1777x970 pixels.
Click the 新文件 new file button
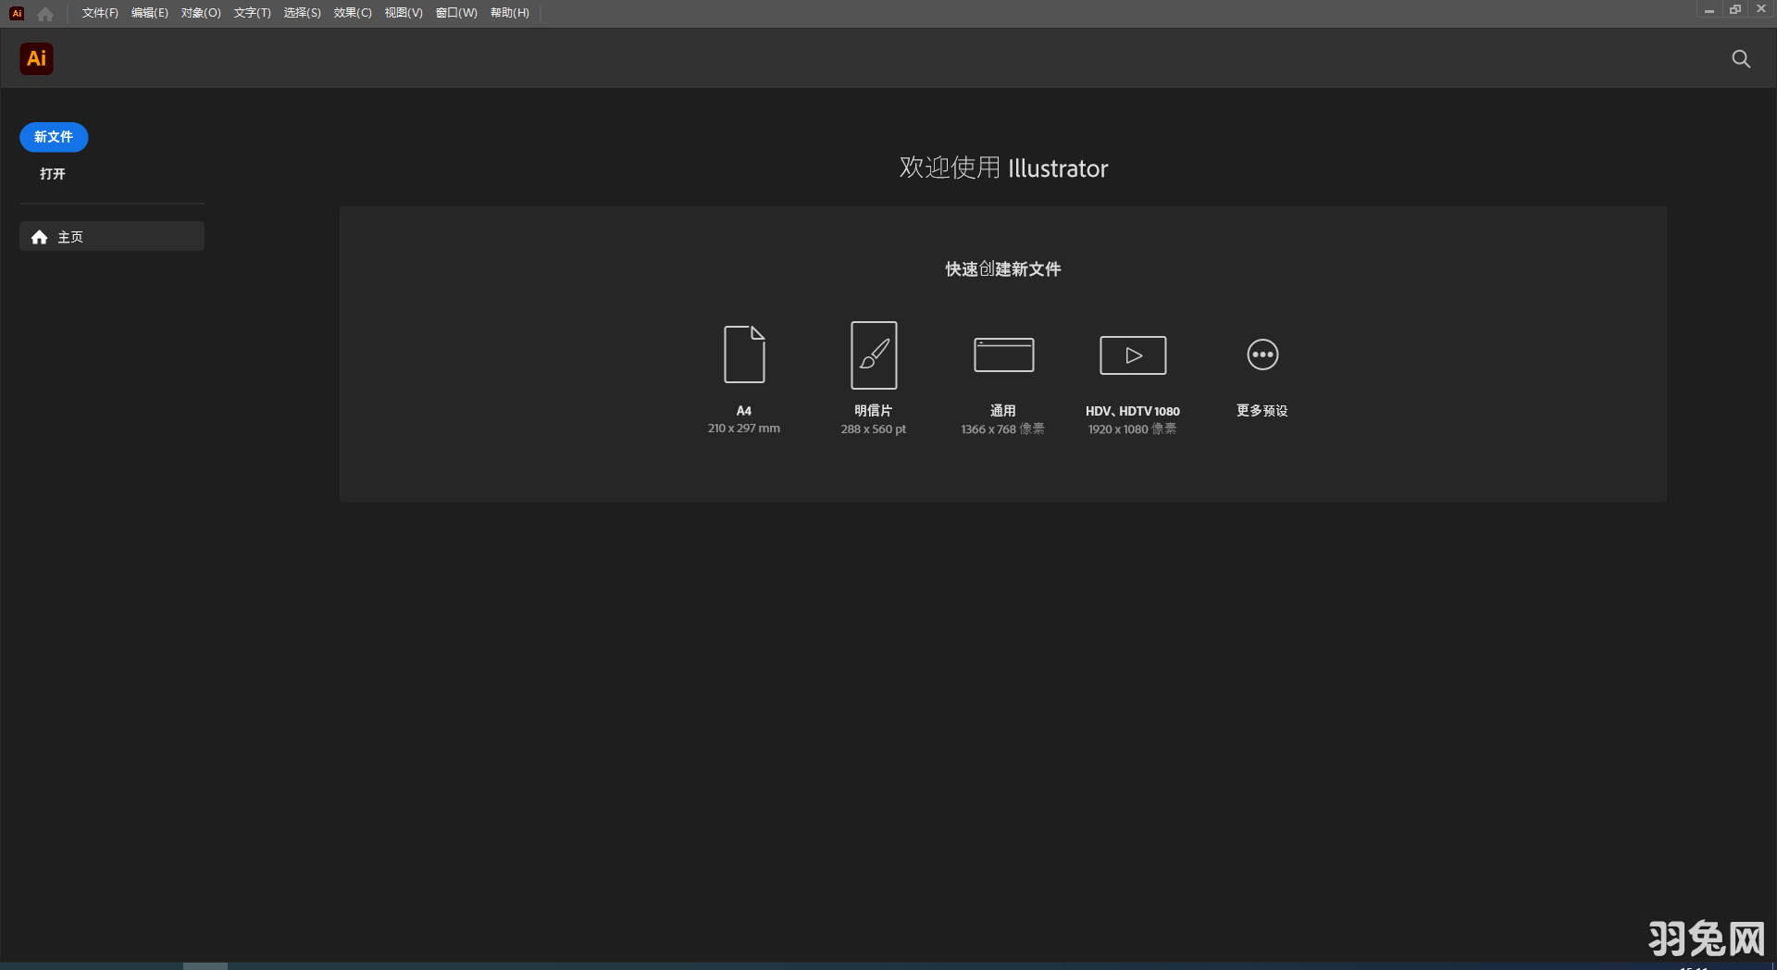54,137
